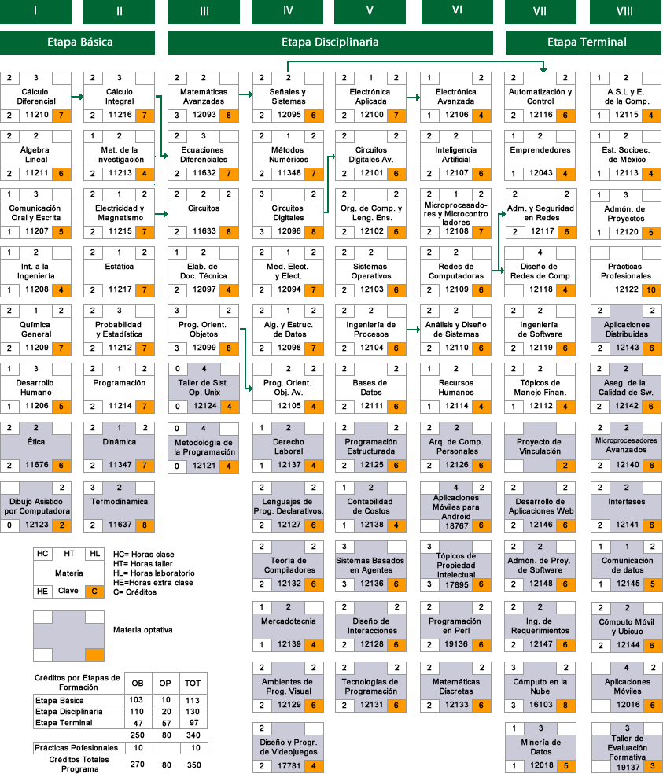
Task: Select the Ingeniería de Software course
Action: (540, 330)
